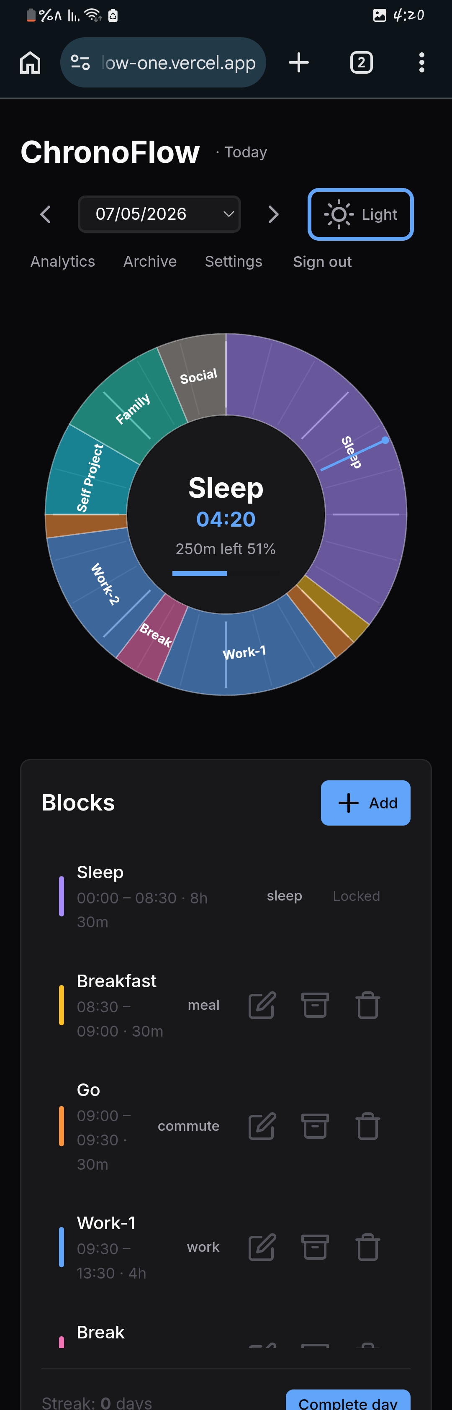Open the date picker dropdown
The image size is (452, 1410).
click(159, 214)
